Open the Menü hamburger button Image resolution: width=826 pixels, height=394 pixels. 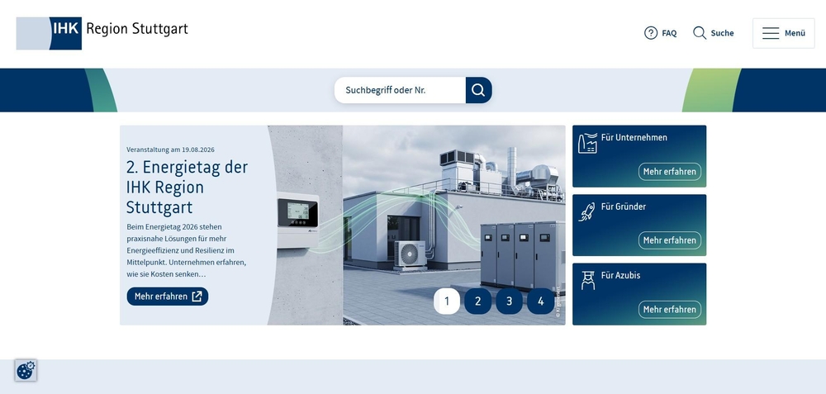[x=783, y=33]
